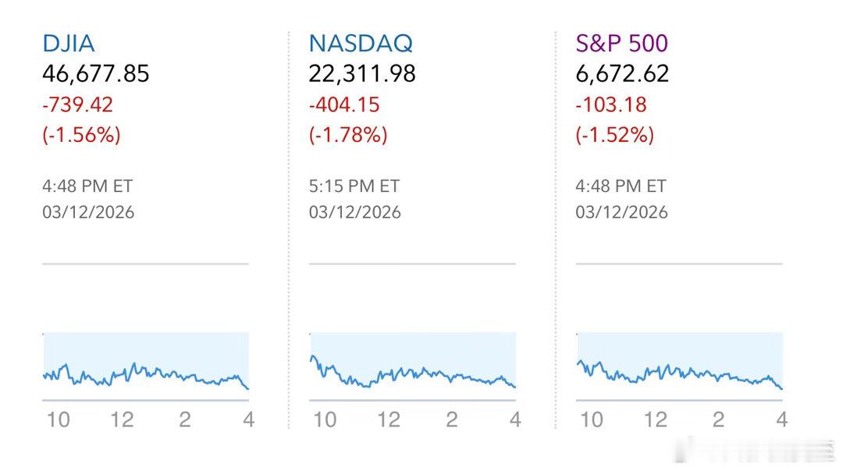Click the S&P 500 value 6,672.62

click(622, 74)
